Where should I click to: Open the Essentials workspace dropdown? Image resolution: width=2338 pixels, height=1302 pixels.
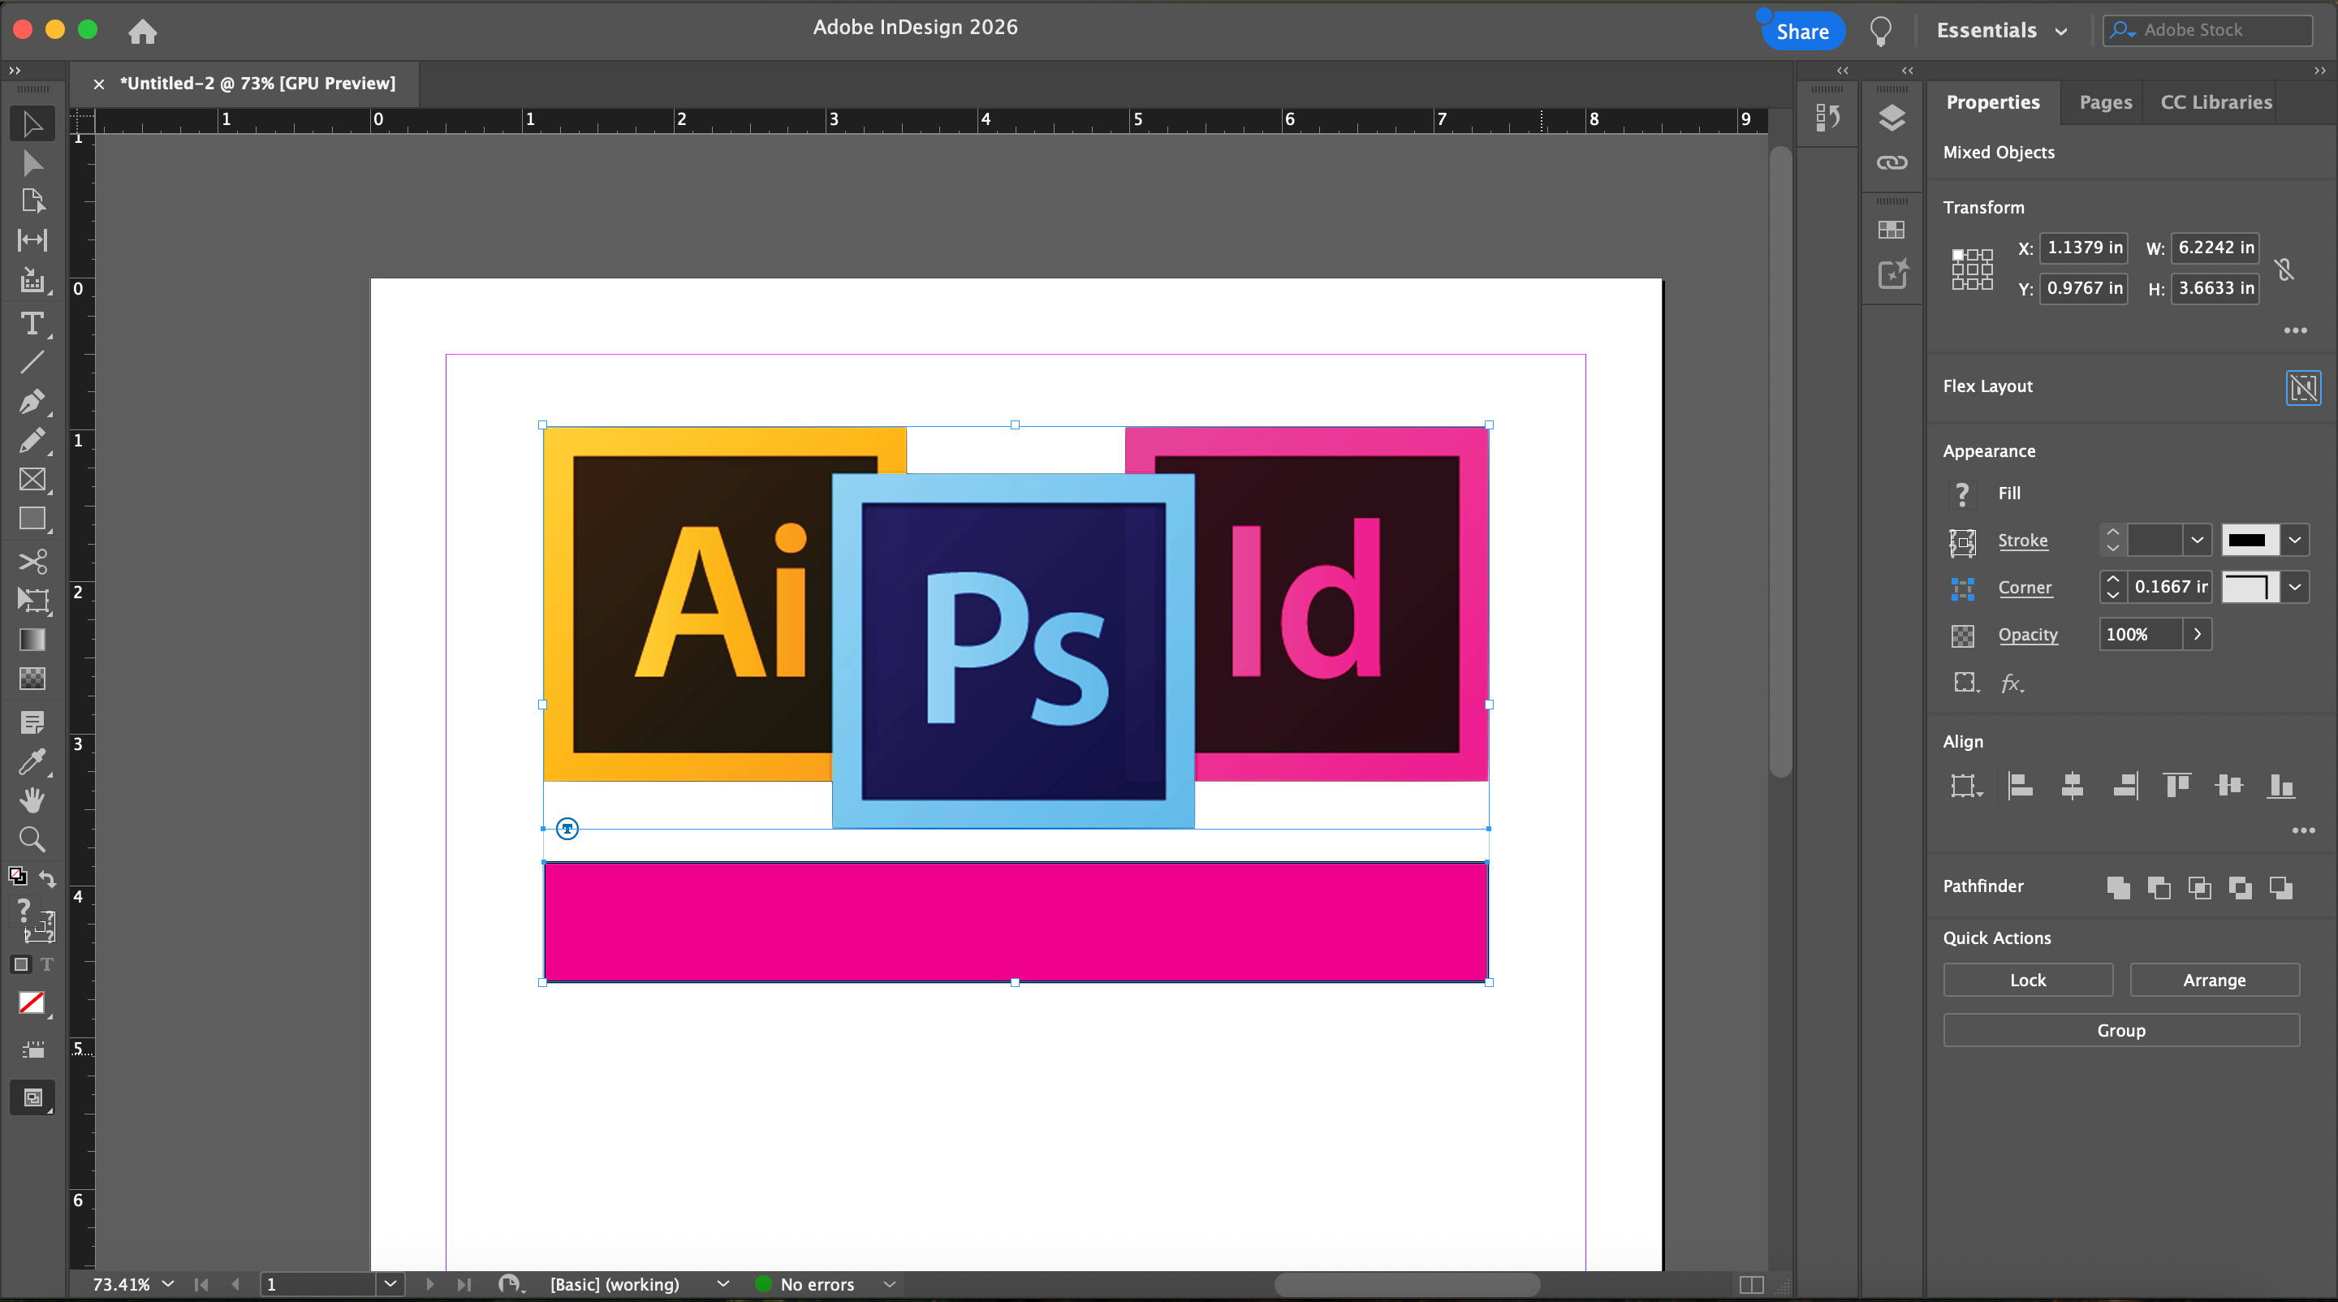pos(2002,31)
